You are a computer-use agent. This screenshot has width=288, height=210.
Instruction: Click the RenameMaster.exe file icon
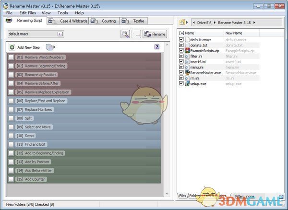tap(187, 72)
